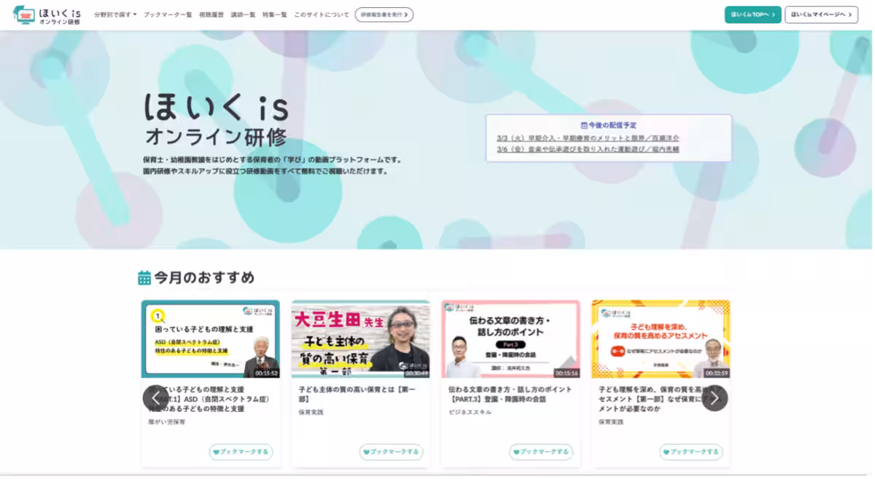
Task: Click the ほいくisTOPへ button
Action: point(752,15)
